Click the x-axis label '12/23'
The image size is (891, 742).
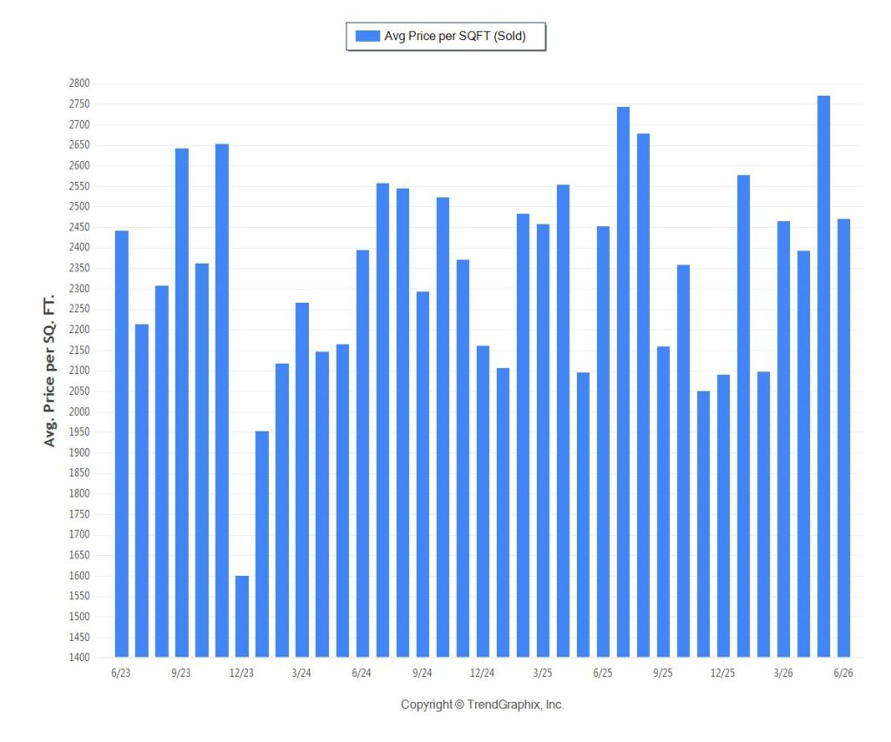coord(242,672)
